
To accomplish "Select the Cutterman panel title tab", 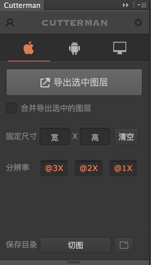I will pos(22,5).
